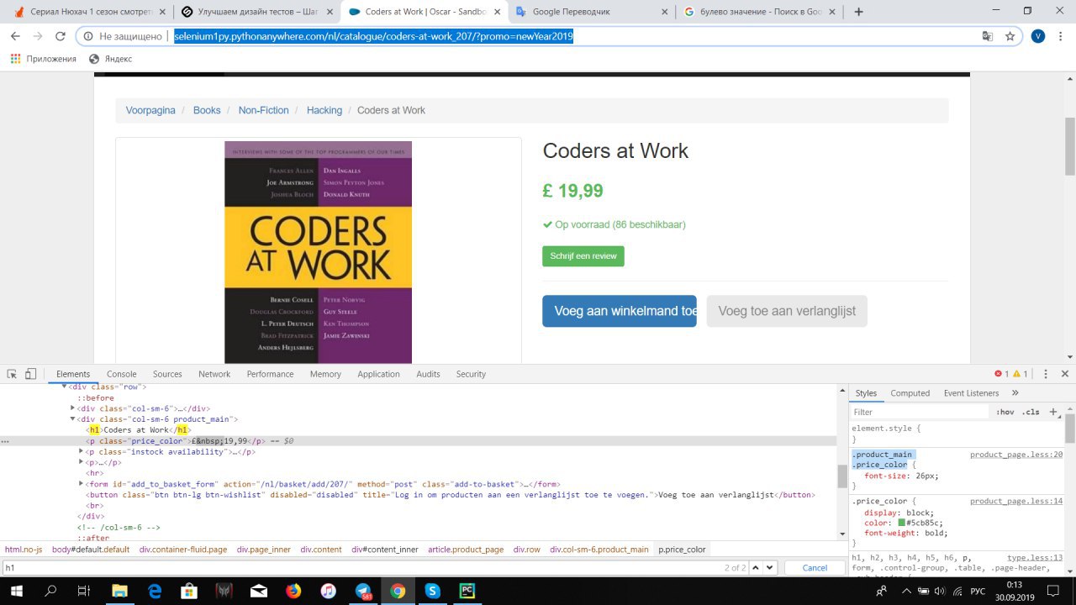
Task: Open the Chrome three-dot menu
Action: click(x=1062, y=36)
